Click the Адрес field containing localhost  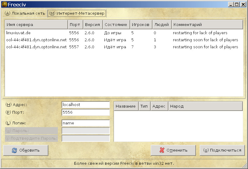(85, 105)
